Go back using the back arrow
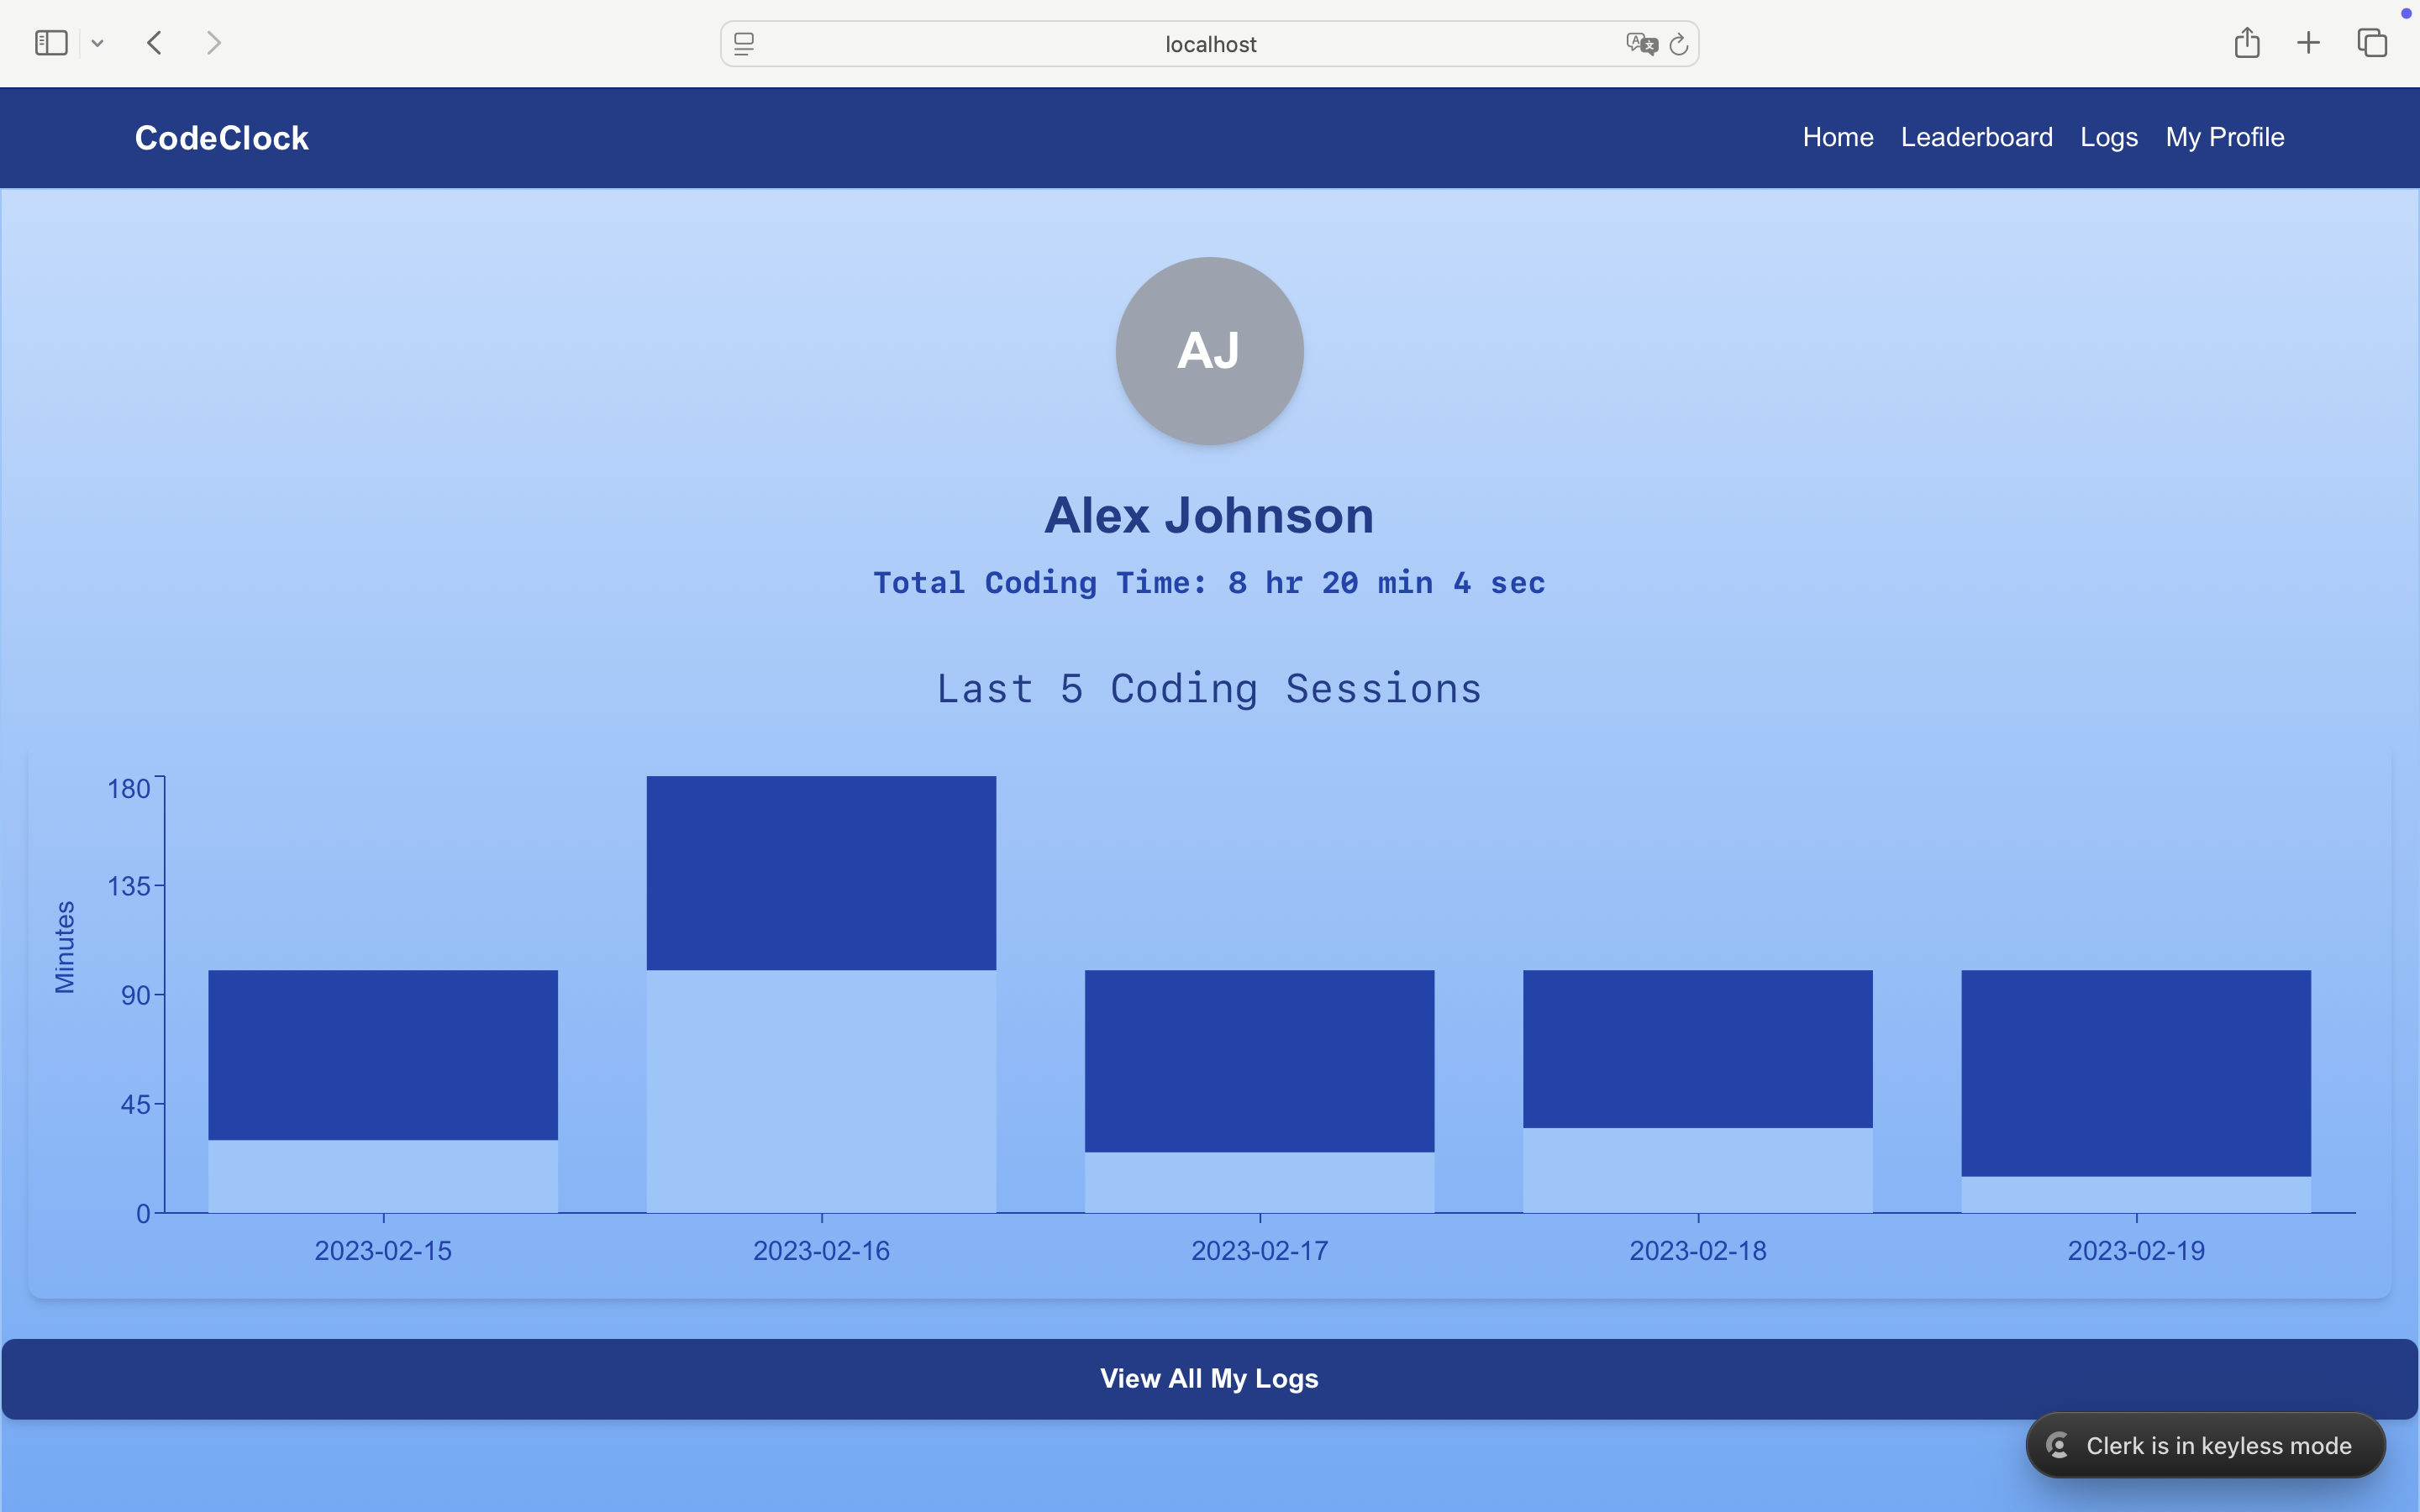 154,43
